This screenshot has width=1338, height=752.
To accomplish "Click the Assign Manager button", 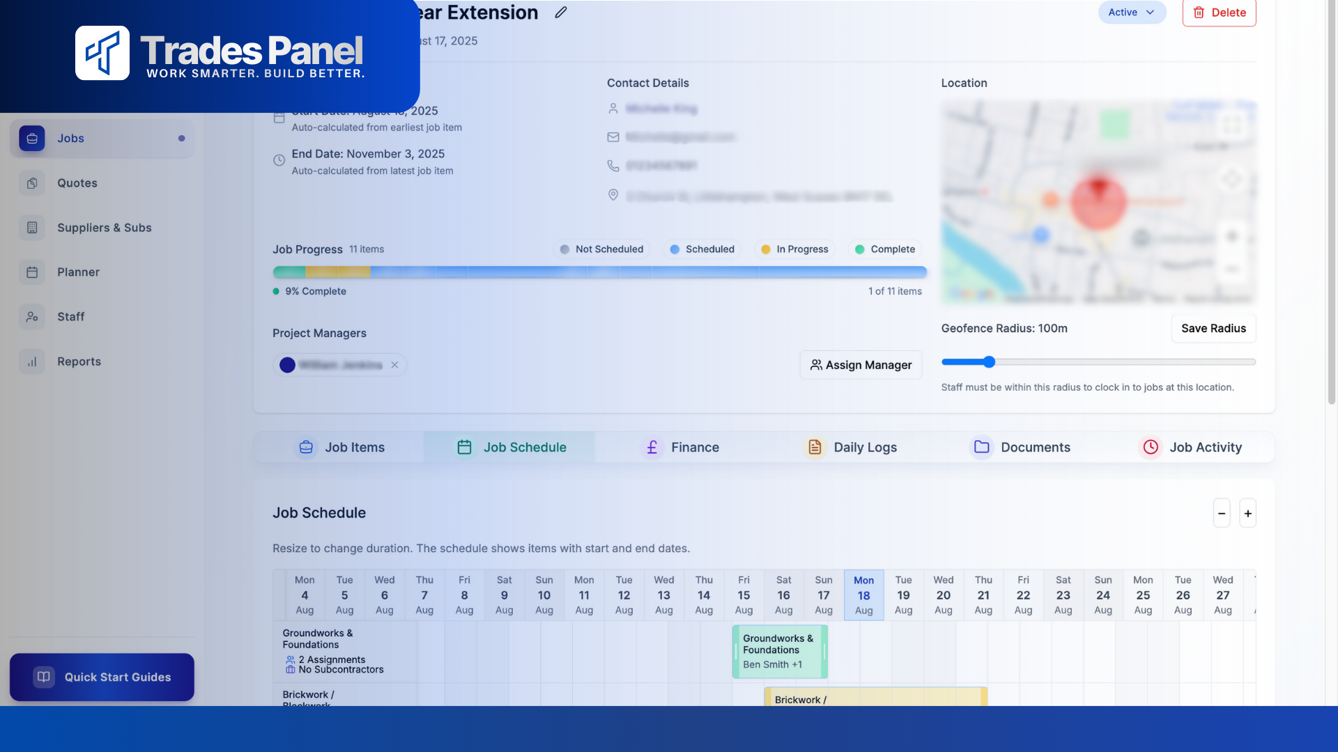I will click(861, 365).
